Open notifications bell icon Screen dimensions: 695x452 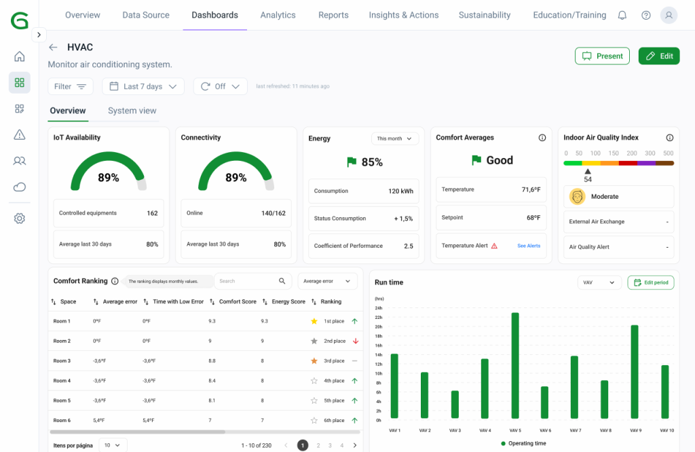[x=622, y=15]
